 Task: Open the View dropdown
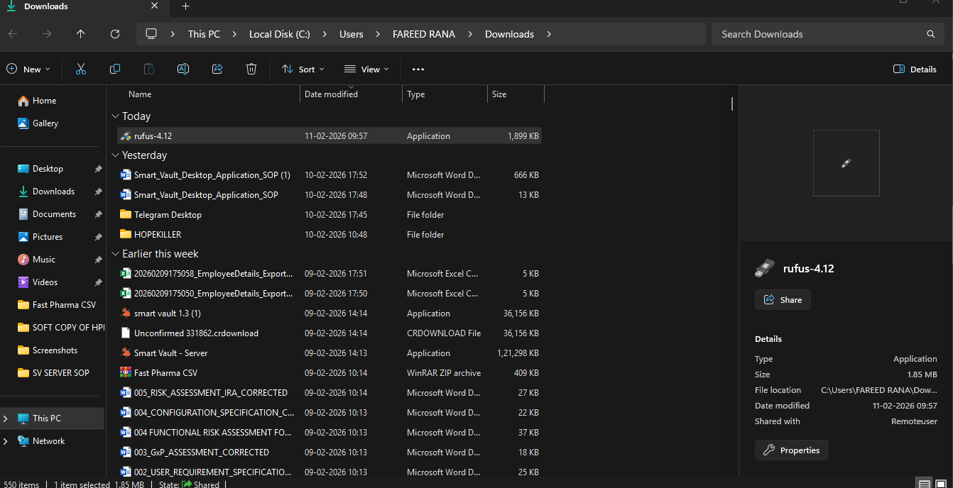(366, 69)
